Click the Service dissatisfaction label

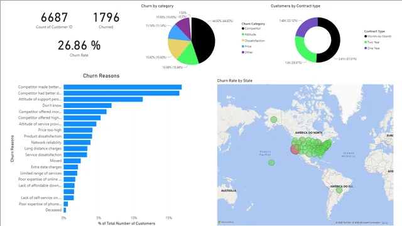pyautogui.click(x=43, y=155)
